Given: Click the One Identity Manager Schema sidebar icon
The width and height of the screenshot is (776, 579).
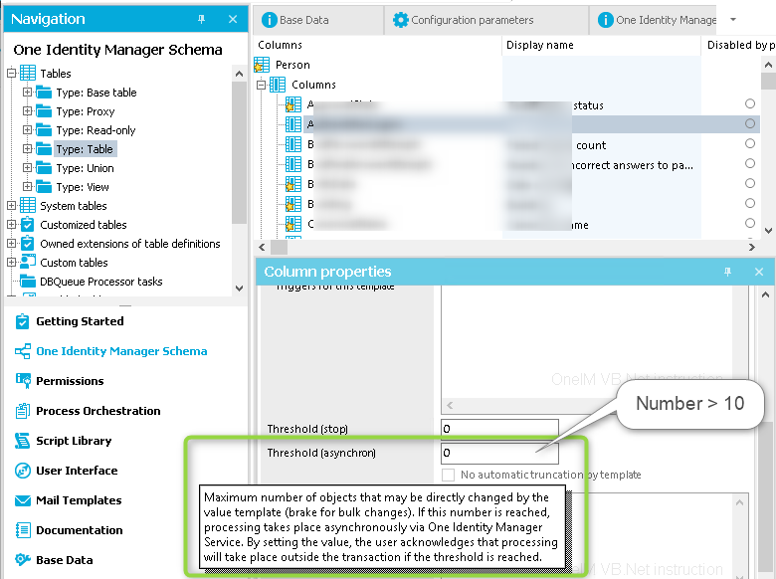Looking at the screenshot, I should point(22,351).
